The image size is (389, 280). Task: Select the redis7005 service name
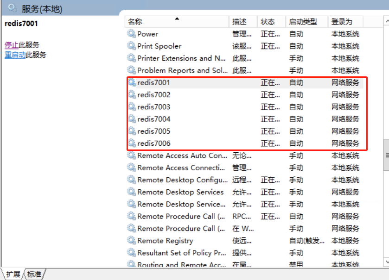154,131
